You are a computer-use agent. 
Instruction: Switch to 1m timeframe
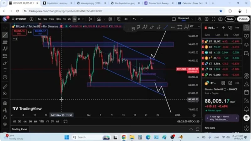click(40, 19)
